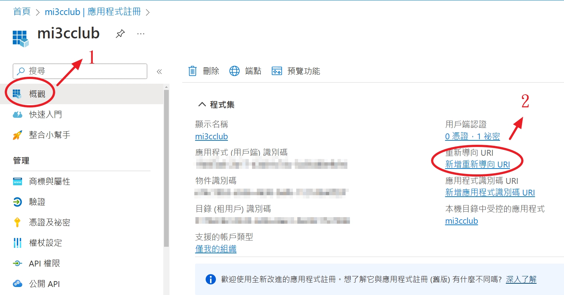Click the 管理 section heading
This screenshot has width=564, height=295.
click(x=21, y=160)
